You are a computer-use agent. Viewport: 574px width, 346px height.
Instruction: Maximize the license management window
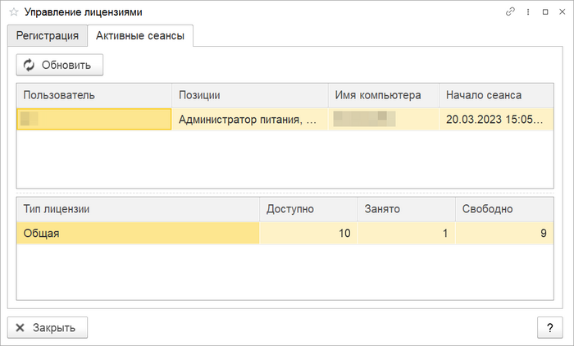pos(544,12)
